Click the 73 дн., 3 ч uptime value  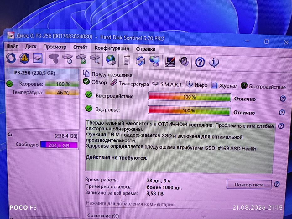tap(159, 181)
